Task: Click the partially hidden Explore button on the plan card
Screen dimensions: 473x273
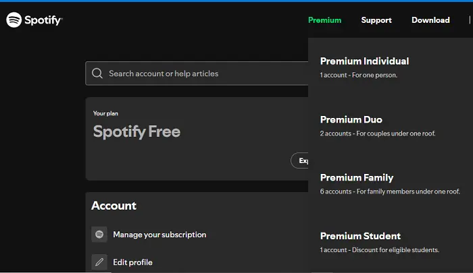Action: (299, 160)
